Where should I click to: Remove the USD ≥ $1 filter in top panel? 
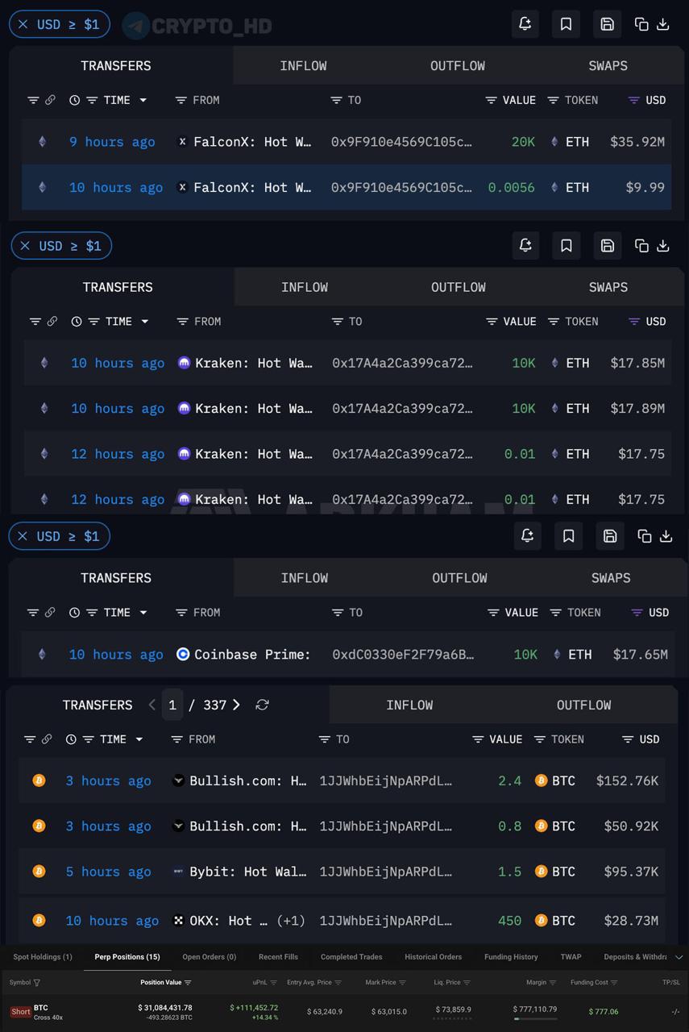pos(23,24)
